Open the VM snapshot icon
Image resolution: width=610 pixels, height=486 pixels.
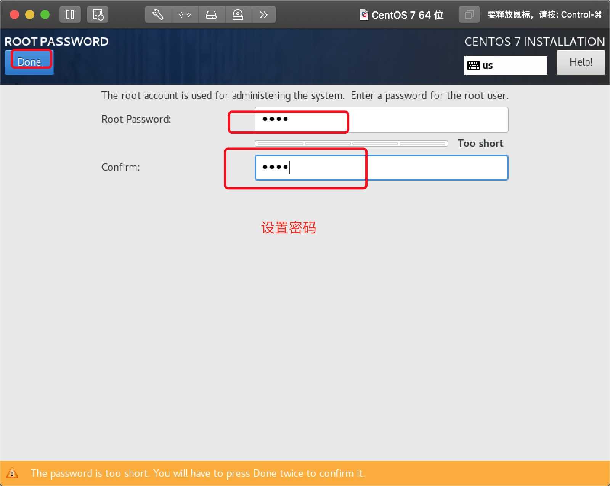(x=98, y=15)
